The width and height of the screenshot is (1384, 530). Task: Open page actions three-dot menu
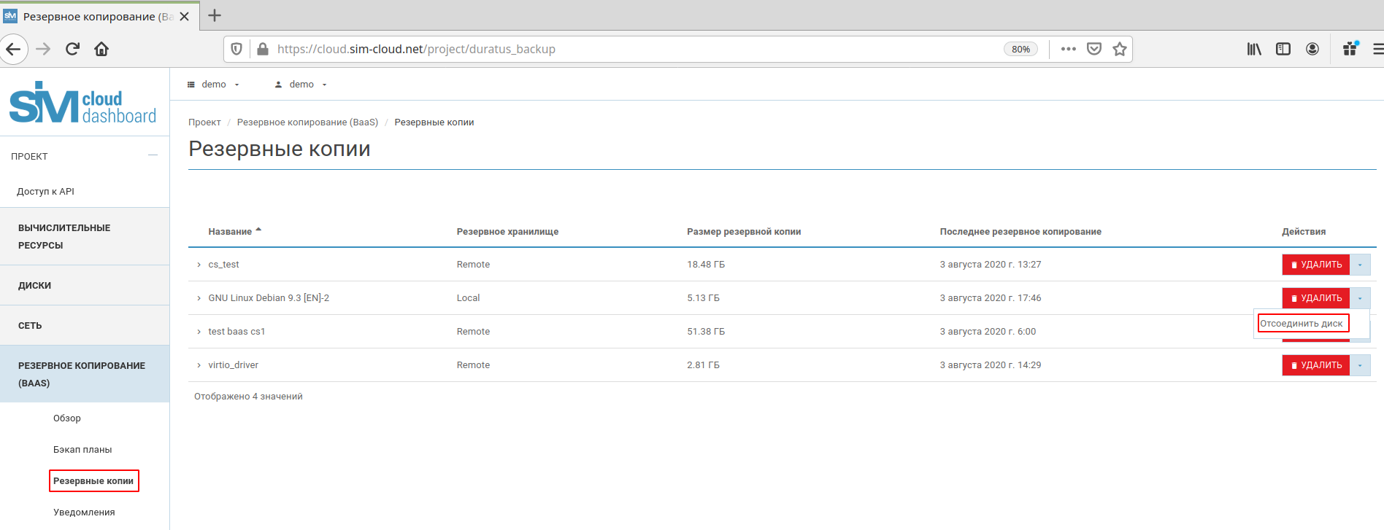pos(1068,49)
